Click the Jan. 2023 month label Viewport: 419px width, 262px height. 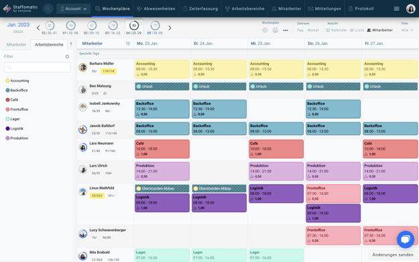pos(18,25)
